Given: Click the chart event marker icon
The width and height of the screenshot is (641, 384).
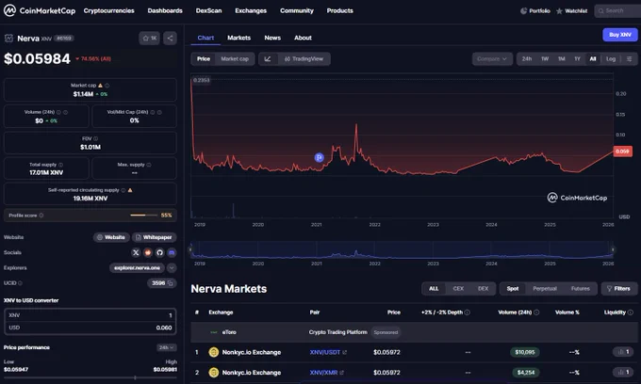Looking at the screenshot, I should 319,157.
